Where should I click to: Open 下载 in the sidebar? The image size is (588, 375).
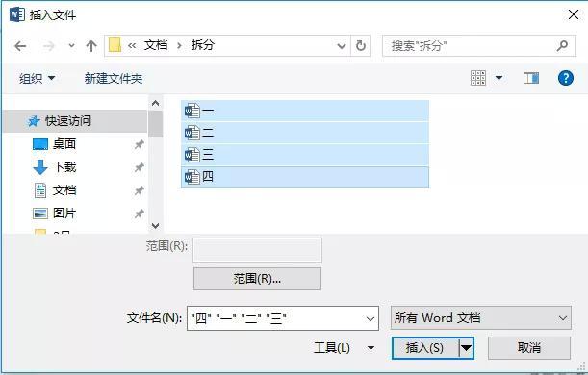click(64, 166)
